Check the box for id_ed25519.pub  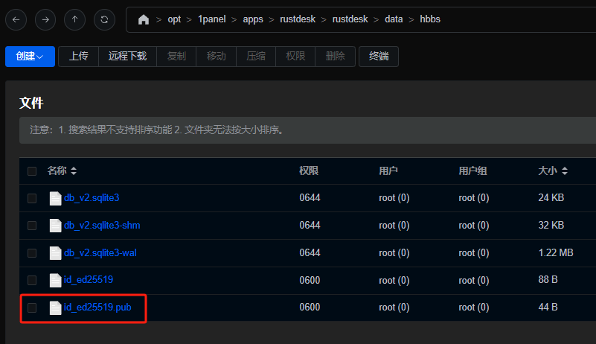coord(32,308)
